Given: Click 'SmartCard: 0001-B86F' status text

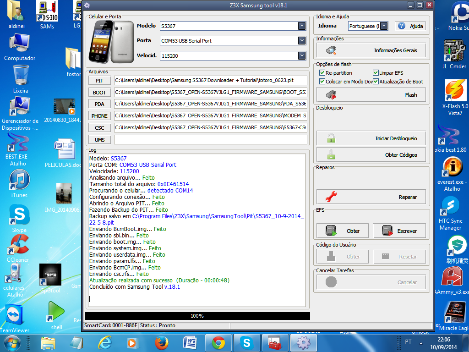Looking at the screenshot, I should click(111, 325).
